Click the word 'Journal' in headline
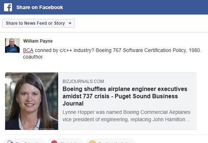 click(x=73, y=104)
